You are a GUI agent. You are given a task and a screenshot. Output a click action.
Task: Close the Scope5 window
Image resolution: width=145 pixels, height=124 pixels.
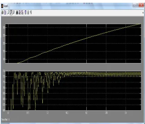tap(141, 5)
